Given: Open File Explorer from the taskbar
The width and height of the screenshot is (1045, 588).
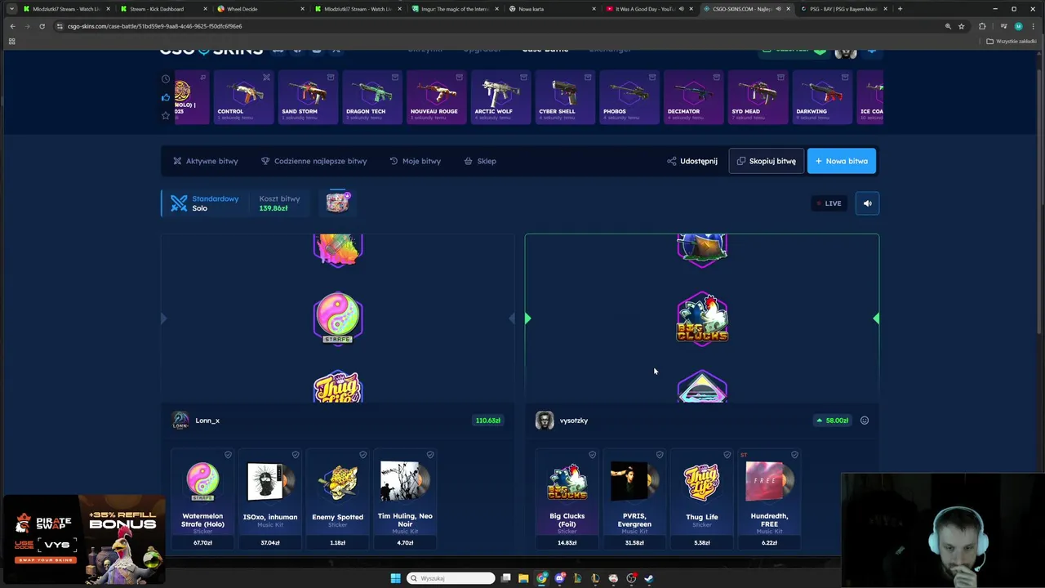Looking at the screenshot, I should (x=523, y=578).
